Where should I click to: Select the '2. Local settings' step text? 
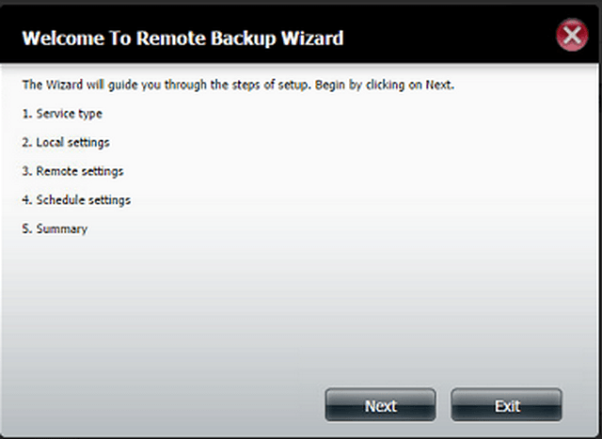66,143
